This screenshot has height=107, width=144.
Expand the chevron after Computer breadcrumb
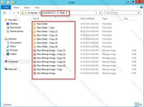(x=40, y=13)
